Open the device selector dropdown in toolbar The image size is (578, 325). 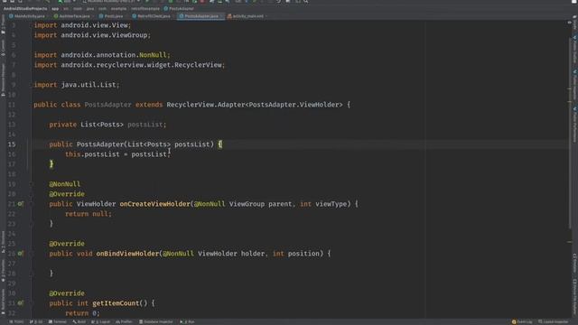tap(112, 2)
